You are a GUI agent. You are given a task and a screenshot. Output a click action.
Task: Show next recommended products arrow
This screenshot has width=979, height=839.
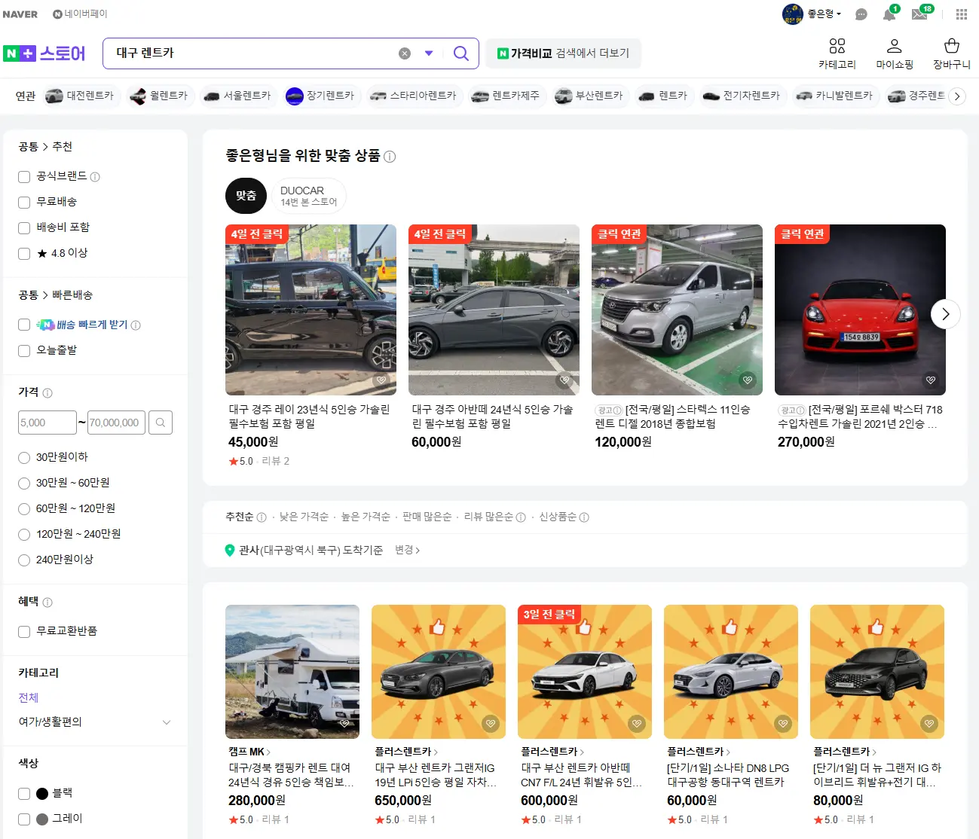tap(945, 314)
